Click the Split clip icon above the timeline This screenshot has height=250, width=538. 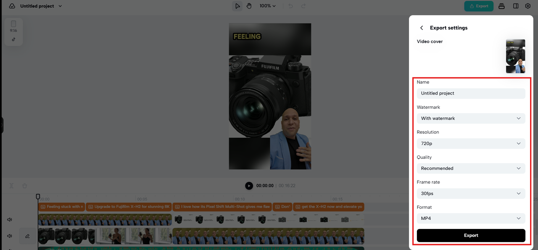click(x=11, y=185)
